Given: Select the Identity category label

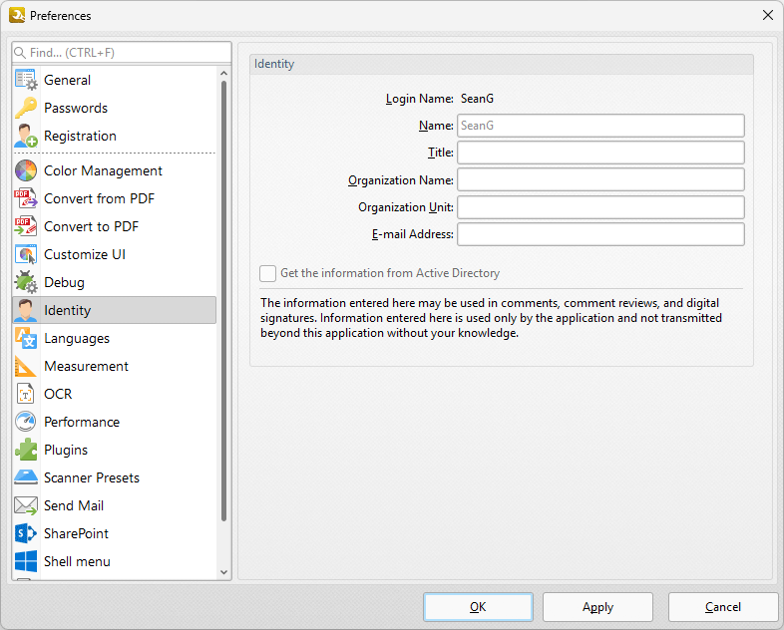Looking at the screenshot, I should 67,310.
